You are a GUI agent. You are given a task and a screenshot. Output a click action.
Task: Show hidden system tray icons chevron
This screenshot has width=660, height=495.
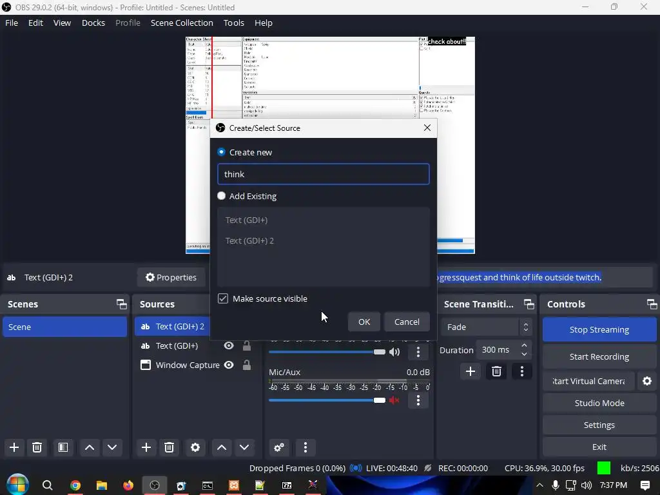pos(539,485)
